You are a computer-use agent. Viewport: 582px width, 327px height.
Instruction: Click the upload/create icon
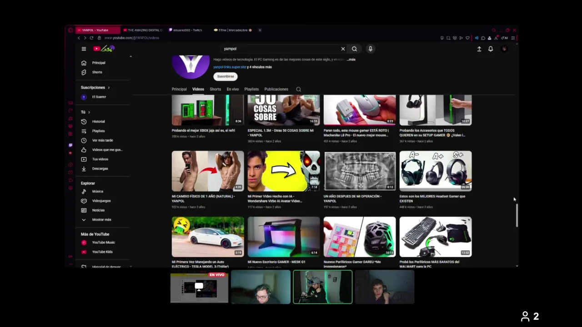pos(479,49)
